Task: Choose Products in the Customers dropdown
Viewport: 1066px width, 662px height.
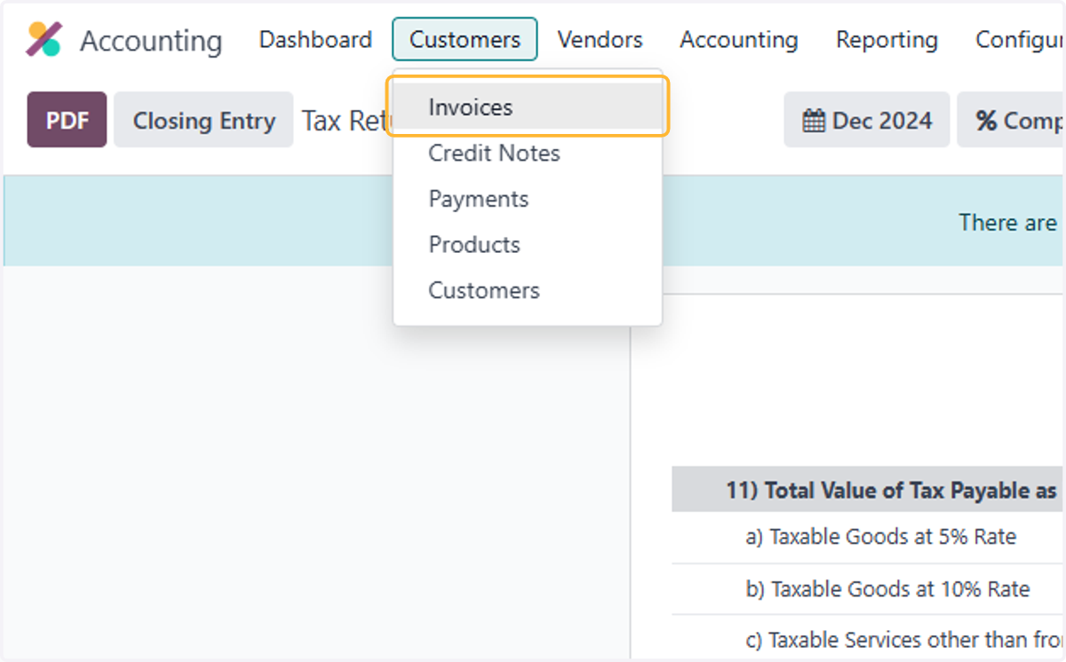Action: click(528, 245)
